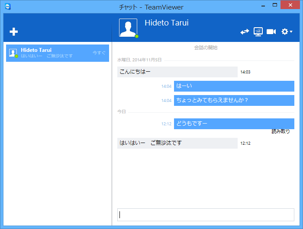Viewport: 303px width, 229px height.
Task: Start remote control with the double-arrow icon
Action: click(245, 32)
